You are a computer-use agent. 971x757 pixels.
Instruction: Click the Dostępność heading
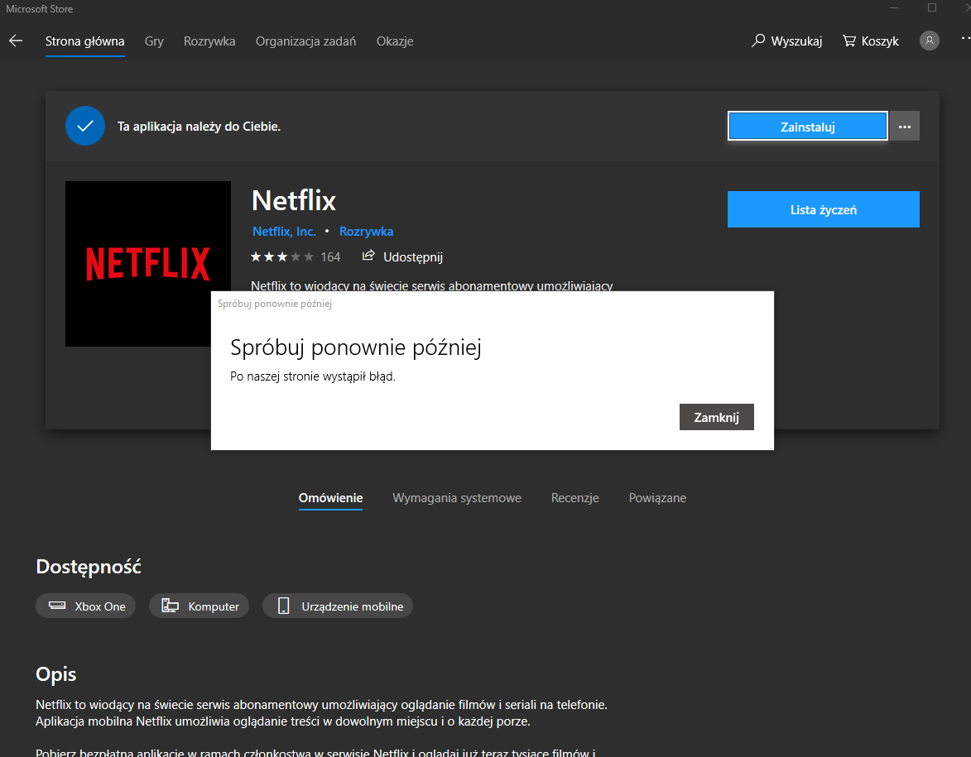[x=89, y=567]
